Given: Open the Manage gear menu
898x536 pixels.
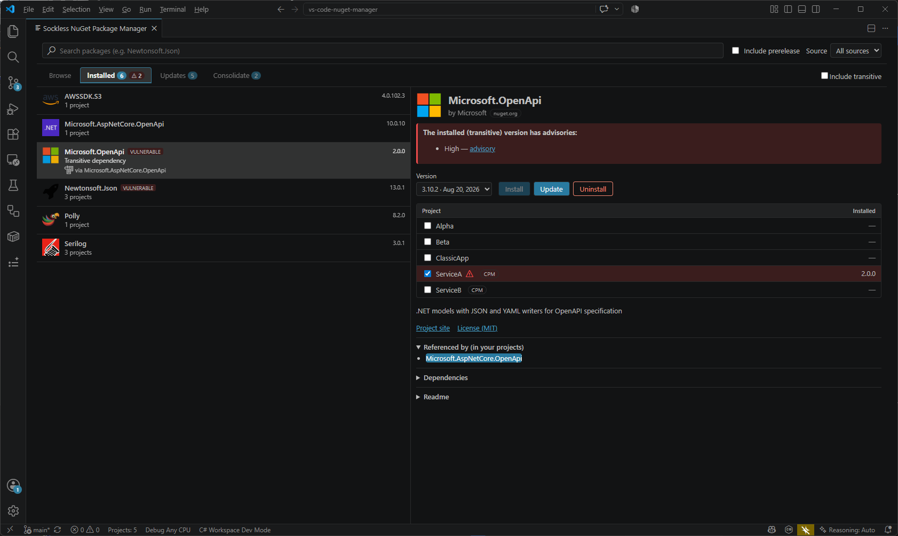Looking at the screenshot, I should pyautogui.click(x=13, y=511).
